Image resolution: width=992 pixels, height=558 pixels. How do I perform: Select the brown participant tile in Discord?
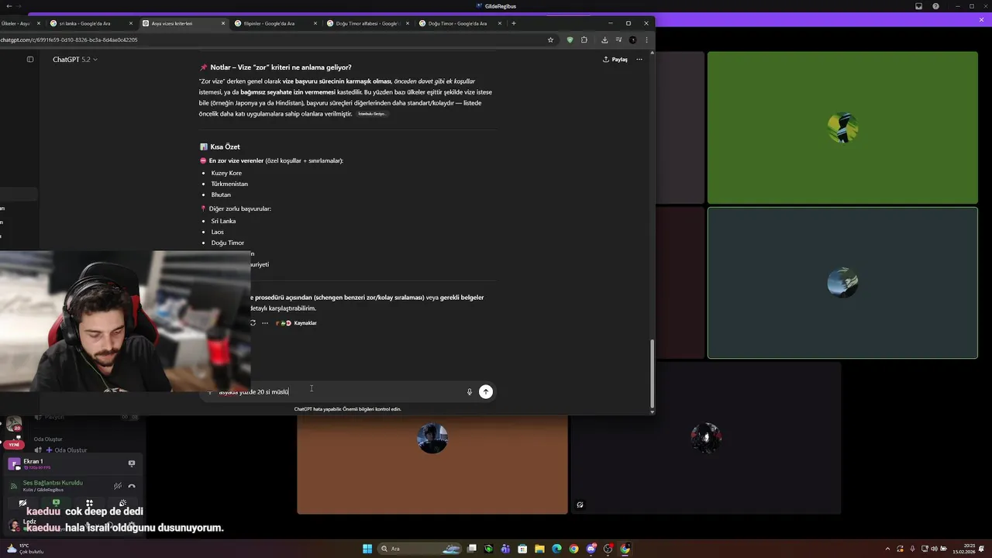[432, 464]
